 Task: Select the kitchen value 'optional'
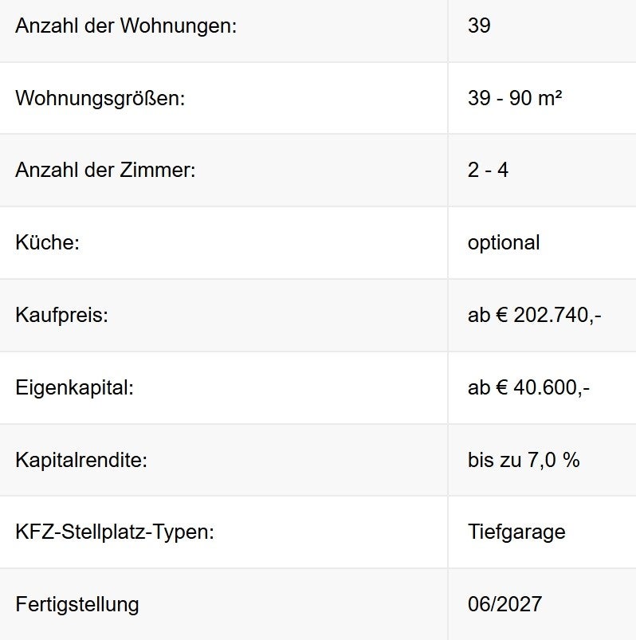[504, 242]
